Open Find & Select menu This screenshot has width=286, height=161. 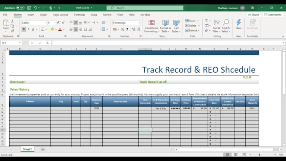(x=226, y=26)
